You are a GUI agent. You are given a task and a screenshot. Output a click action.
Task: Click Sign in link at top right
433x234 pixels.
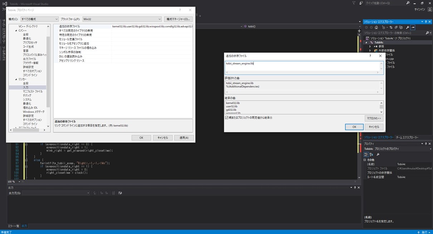[x=419, y=10]
